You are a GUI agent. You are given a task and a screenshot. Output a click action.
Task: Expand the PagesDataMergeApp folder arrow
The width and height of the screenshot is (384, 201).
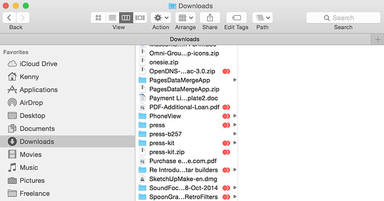click(235, 80)
